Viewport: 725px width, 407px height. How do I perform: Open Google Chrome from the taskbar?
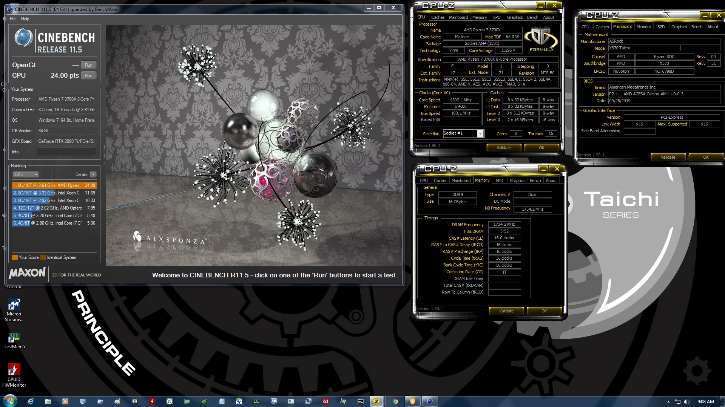click(395, 401)
